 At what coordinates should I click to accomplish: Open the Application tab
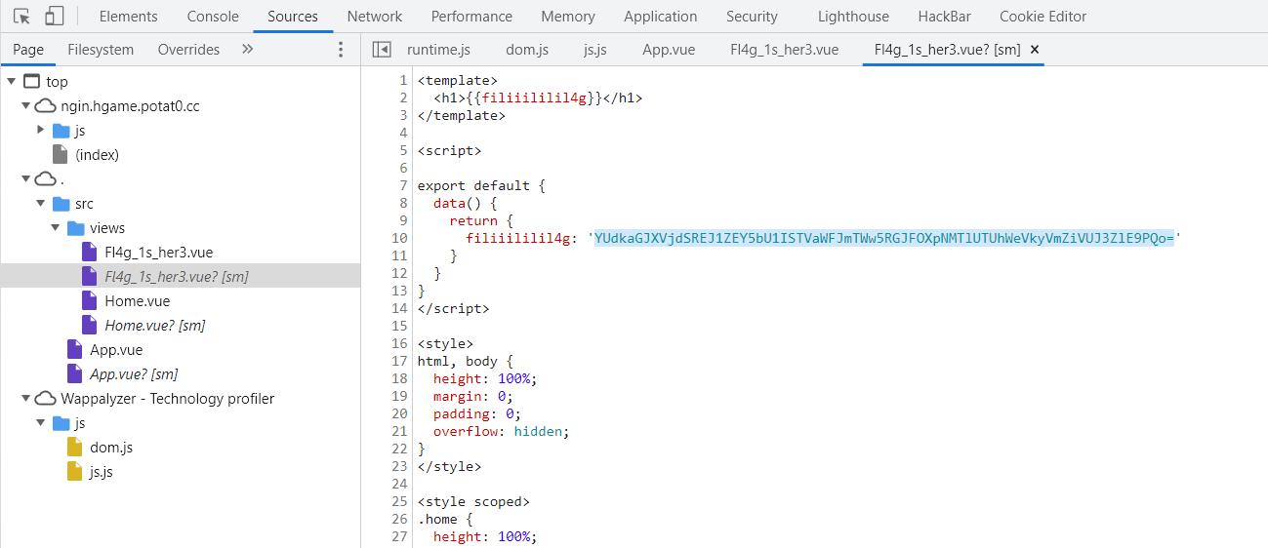tap(661, 17)
